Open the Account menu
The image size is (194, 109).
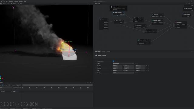[x=21, y=1]
